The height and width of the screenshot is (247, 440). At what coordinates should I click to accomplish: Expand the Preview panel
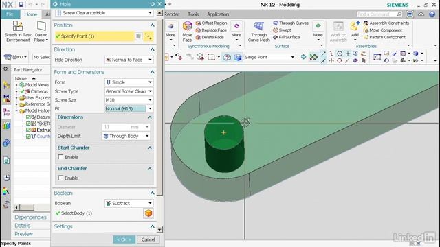coord(23,234)
